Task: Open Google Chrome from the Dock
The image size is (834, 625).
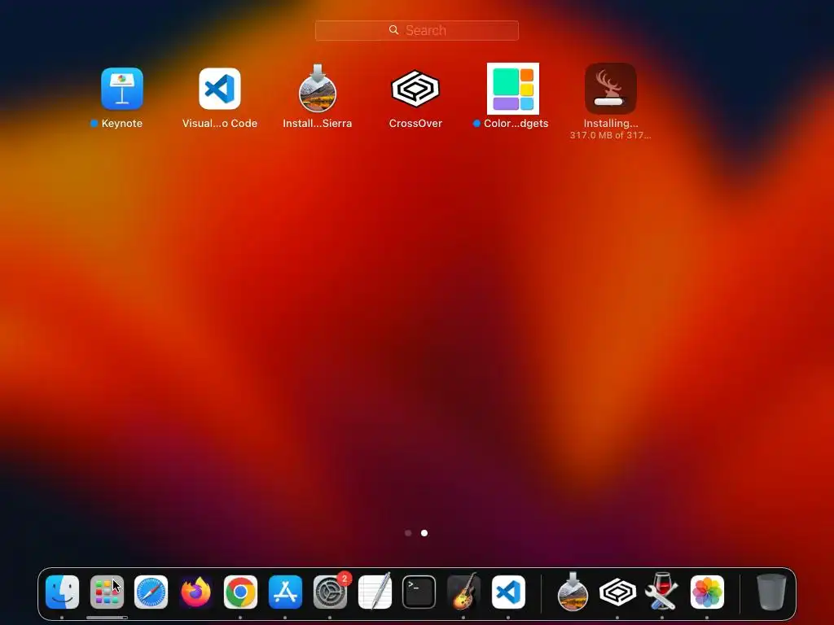Action: point(240,592)
